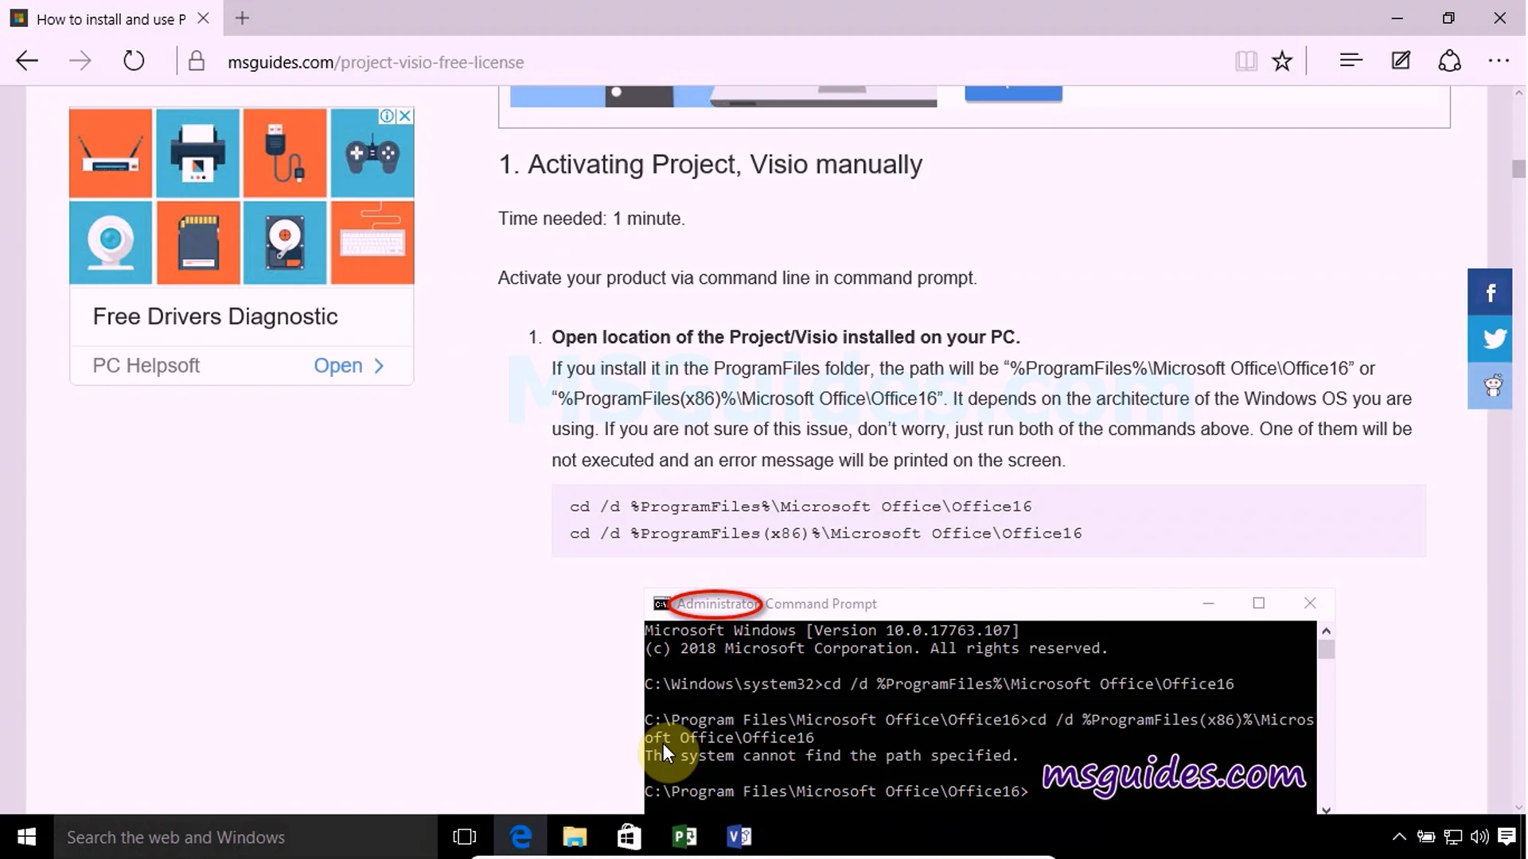Open the Share icon in toolbar
The width and height of the screenshot is (1528, 859).
[x=1449, y=61]
